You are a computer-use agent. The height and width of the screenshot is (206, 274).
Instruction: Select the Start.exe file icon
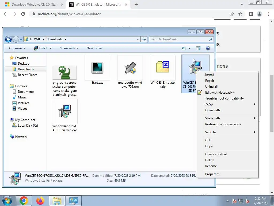point(97,68)
